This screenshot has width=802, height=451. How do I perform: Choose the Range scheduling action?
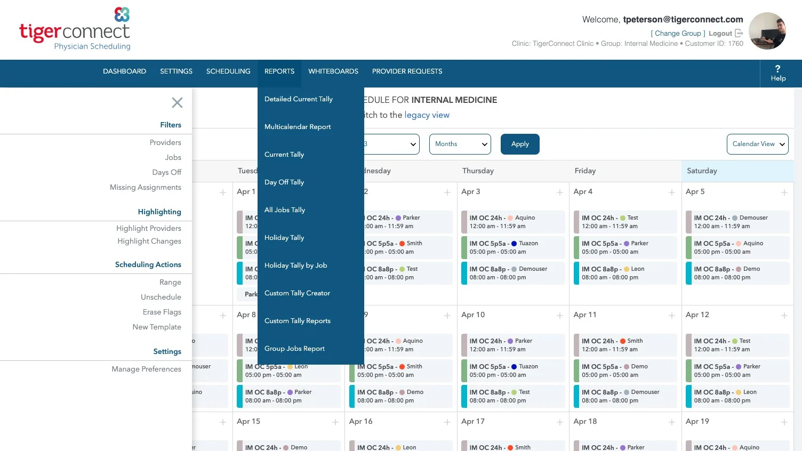pyautogui.click(x=171, y=282)
